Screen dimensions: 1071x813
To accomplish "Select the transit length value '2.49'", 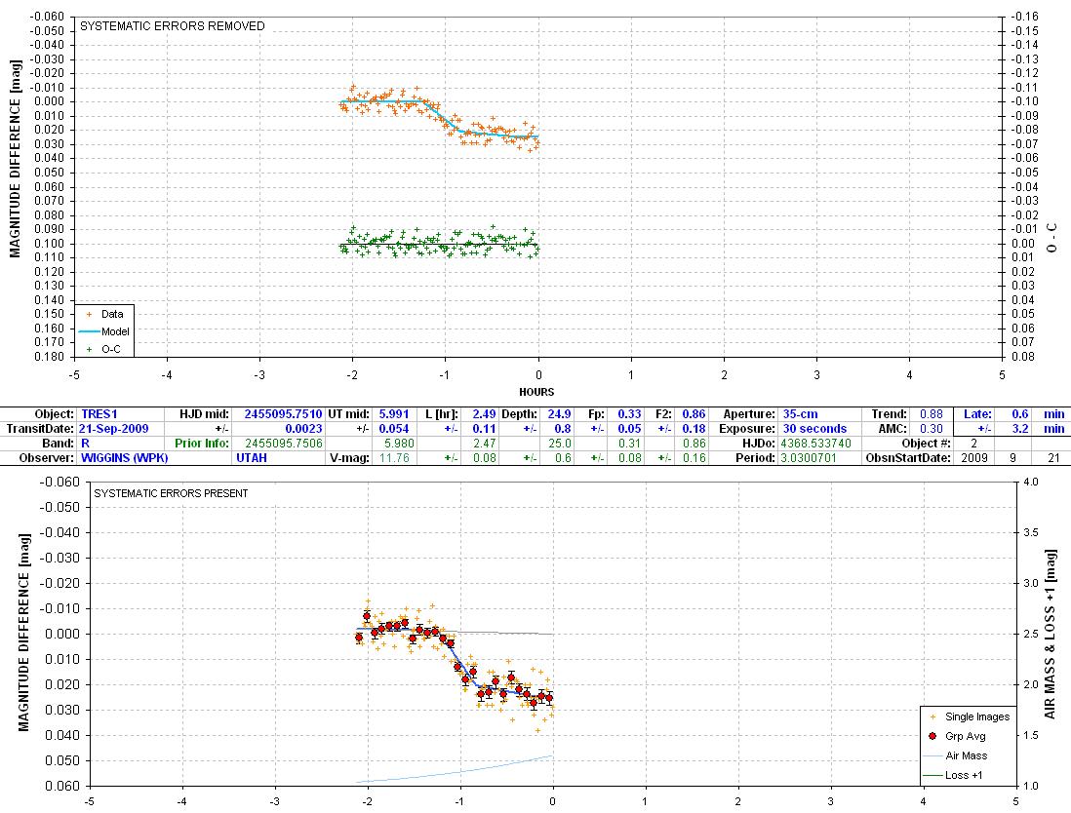I will [x=484, y=413].
